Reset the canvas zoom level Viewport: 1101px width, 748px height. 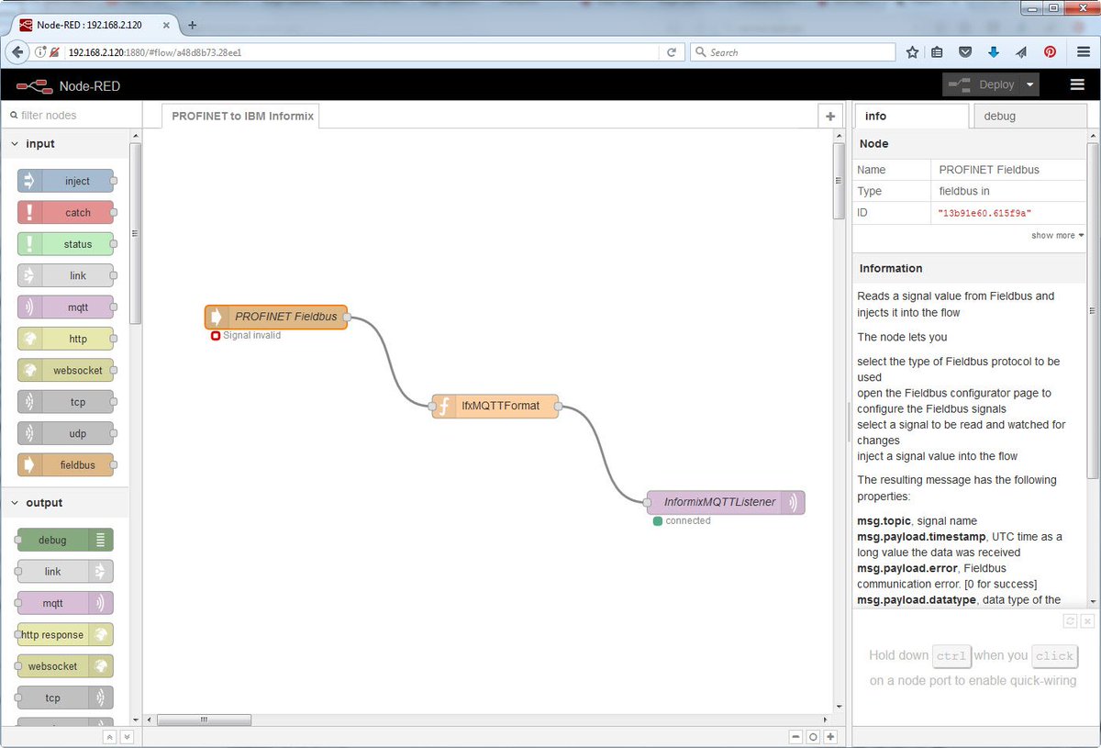812,737
